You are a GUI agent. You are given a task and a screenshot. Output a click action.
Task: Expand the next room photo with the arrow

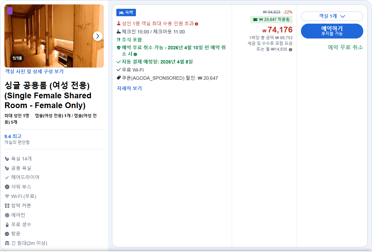(98, 36)
